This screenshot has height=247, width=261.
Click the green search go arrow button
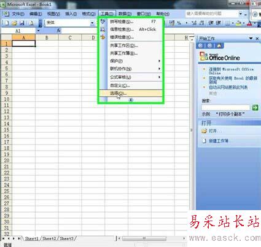(x=255, y=107)
